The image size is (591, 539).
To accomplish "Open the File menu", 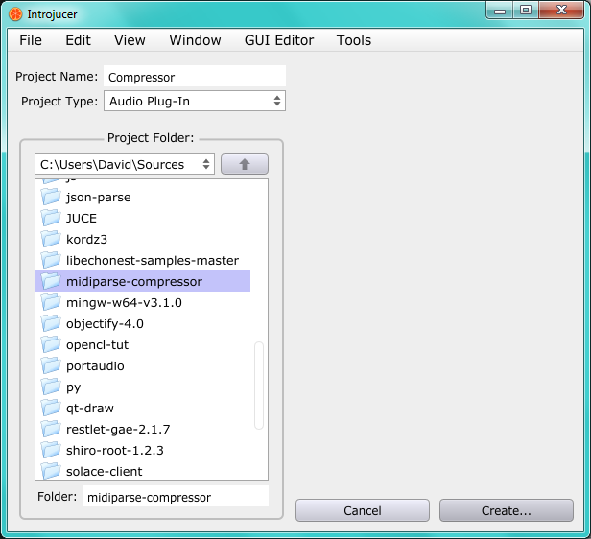I will (31, 40).
